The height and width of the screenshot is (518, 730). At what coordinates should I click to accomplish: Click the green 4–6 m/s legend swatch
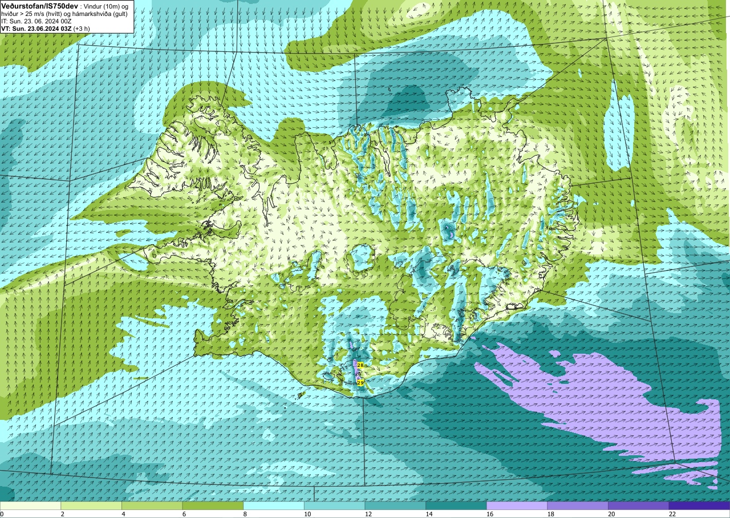coord(152,505)
